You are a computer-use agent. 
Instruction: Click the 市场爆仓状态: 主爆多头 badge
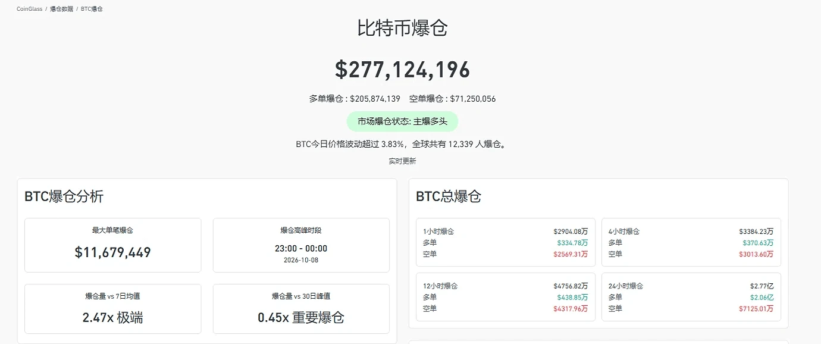pos(402,121)
